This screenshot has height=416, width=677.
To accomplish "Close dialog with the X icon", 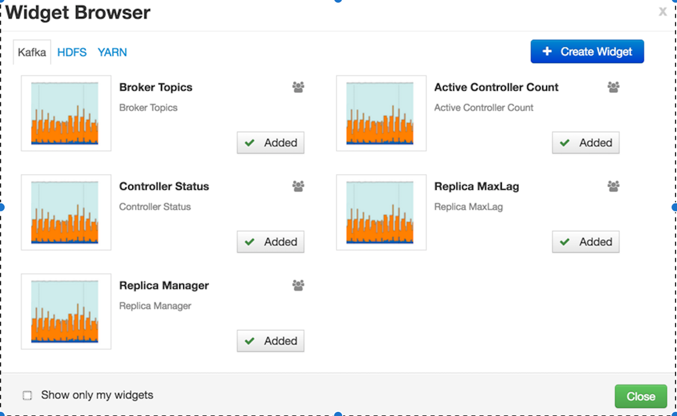I will [x=663, y=12].
